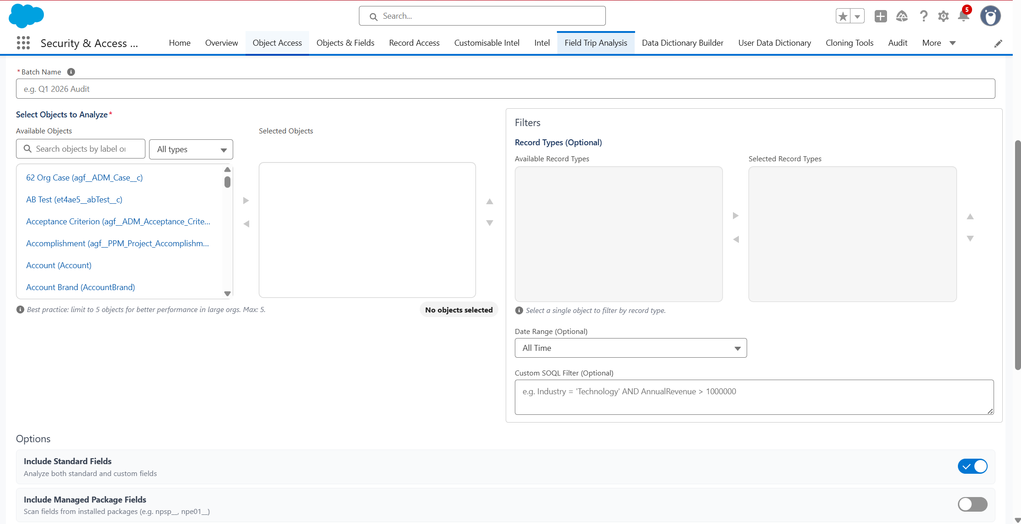This screenshot has height=524, width=1021.
Task: Select Acceptance Criterion object
Action: click(118, 222)
